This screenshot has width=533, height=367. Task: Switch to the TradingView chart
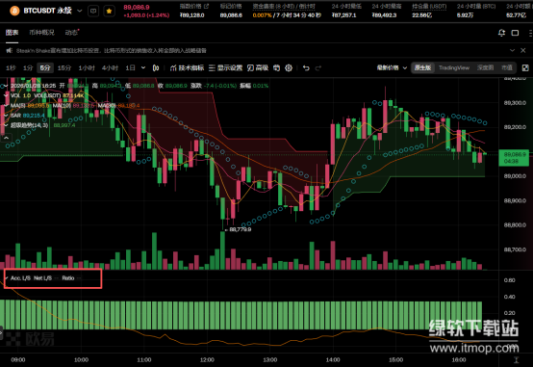[x=454, y=67]
